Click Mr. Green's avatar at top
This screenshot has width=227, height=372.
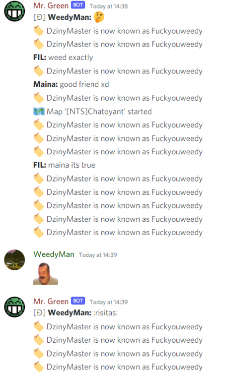[x=14, y=11]
